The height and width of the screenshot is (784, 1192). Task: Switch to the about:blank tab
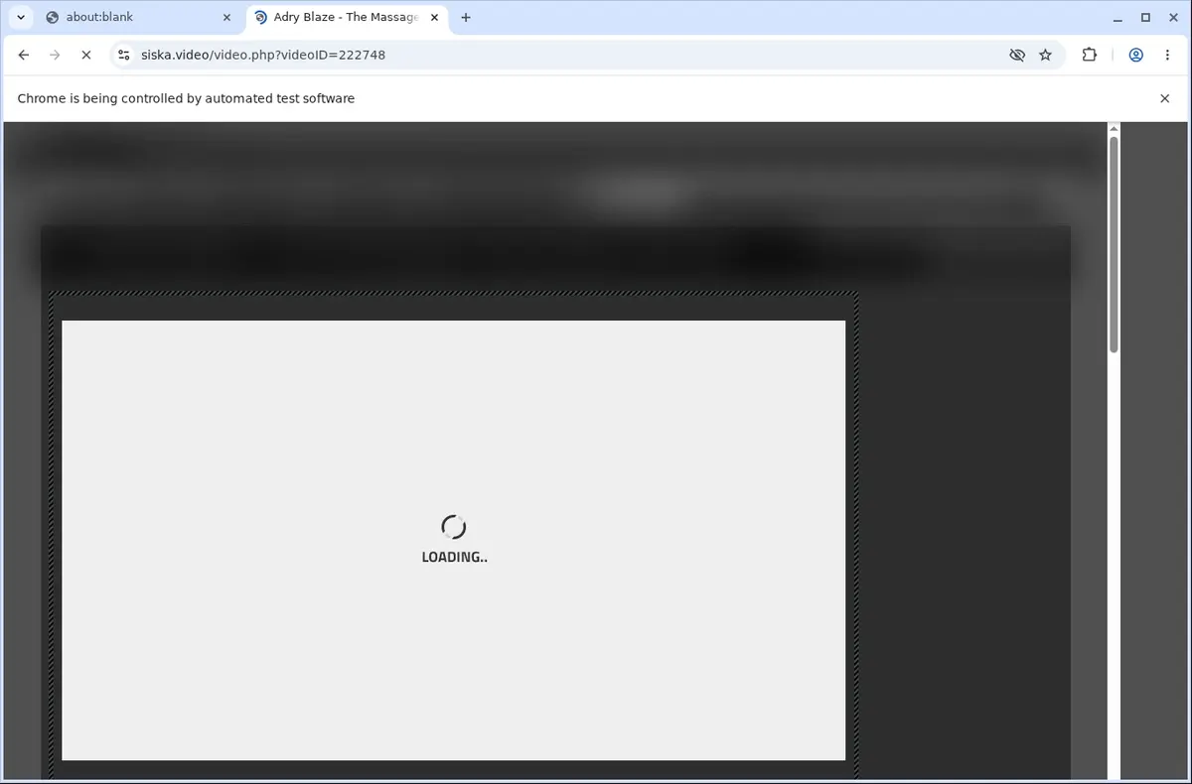click(137, 17)
